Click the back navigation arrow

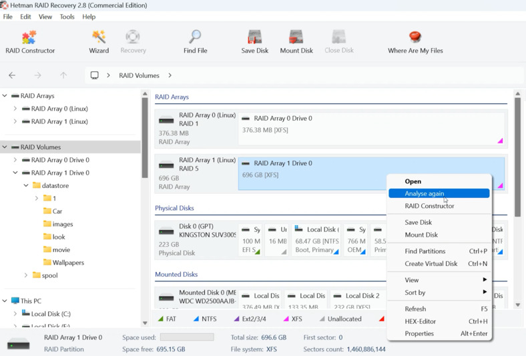(12, 75)
